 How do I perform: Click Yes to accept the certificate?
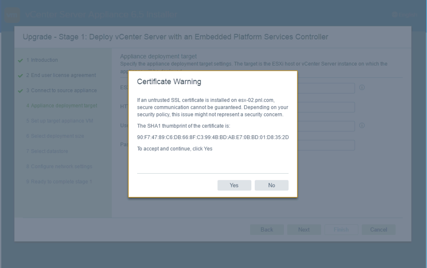coord(234,185)
